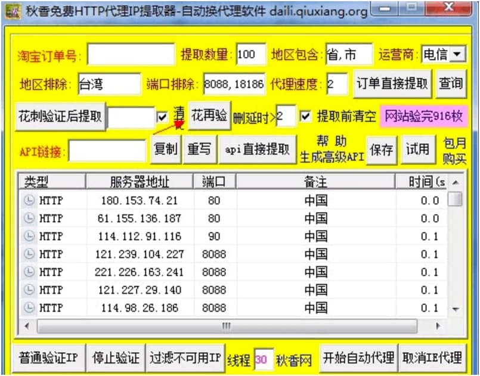The image size is (480, 376).
Task: Click the 备注 column header
Action: (x=315, y=182)
